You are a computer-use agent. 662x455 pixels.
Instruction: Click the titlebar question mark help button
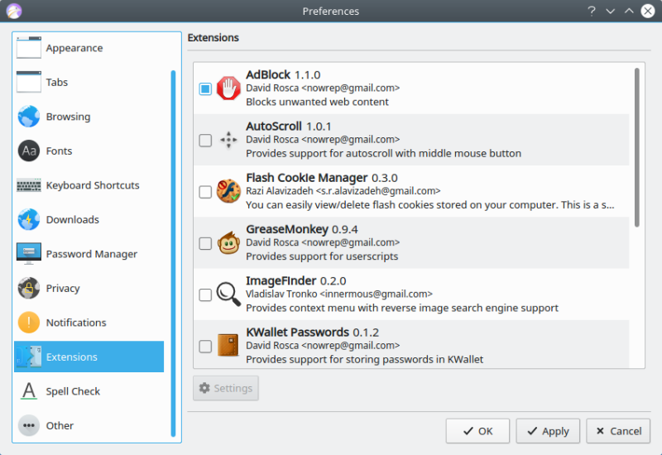click(x=592, y=12)
